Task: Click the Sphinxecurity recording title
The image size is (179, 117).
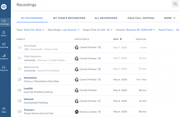Action: click(x=31, y=67)
